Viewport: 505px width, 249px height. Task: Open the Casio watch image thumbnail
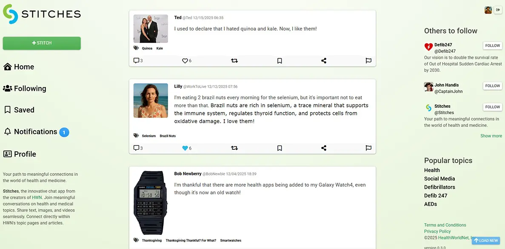151,203
